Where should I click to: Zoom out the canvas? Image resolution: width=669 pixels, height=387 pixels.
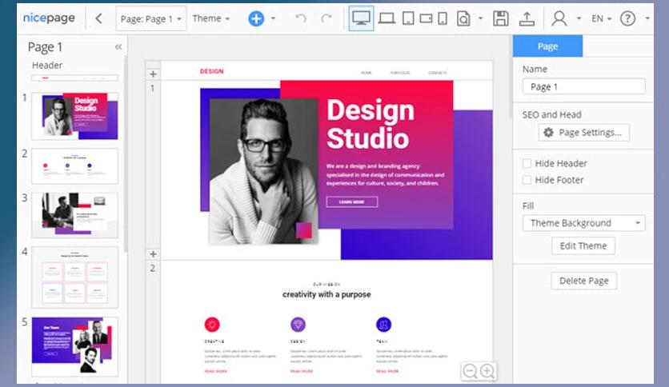click(471, 371)
